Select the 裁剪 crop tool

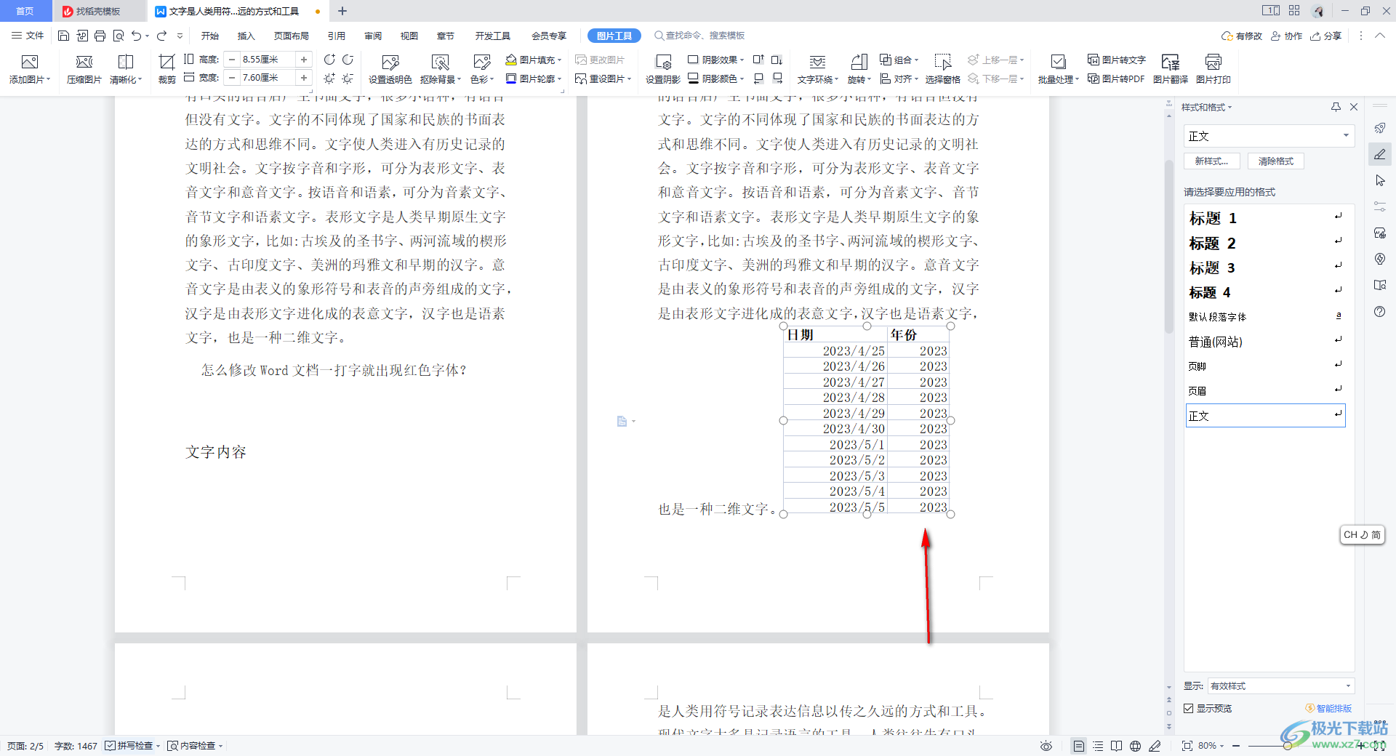click(167, 70)
